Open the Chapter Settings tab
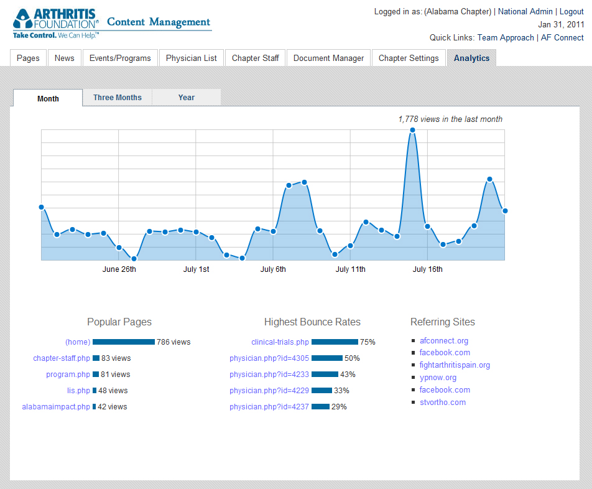Screen dimensions: 592x489 coord(409,58)
